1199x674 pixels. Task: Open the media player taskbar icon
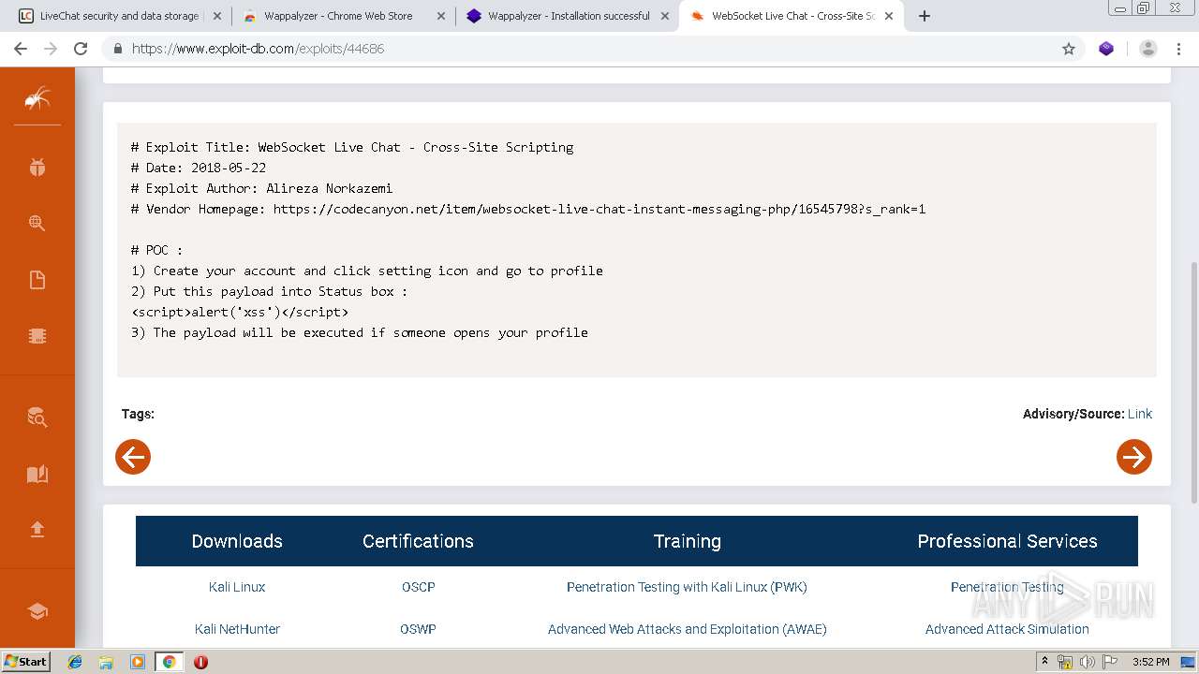pos(138,662)
